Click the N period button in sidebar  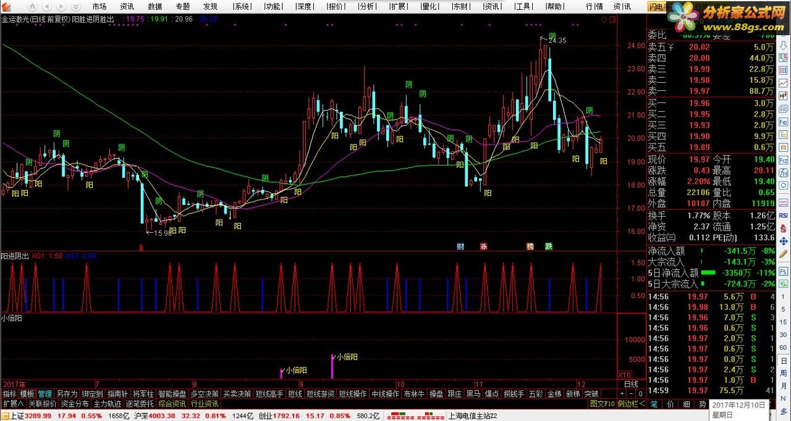pos(783,398)
